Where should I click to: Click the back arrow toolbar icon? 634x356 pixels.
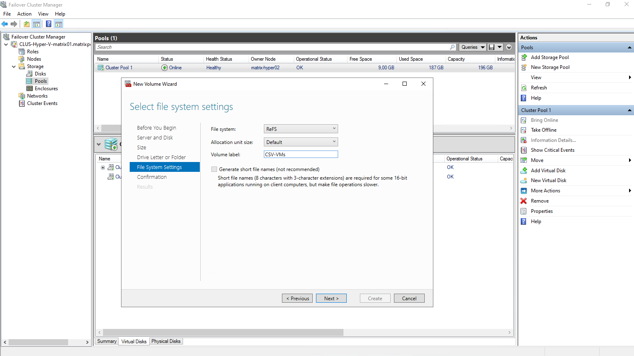[5, 24]
